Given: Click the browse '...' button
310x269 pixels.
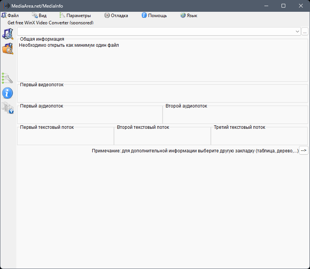Looking at the screenshot, I should coord(305,32).
